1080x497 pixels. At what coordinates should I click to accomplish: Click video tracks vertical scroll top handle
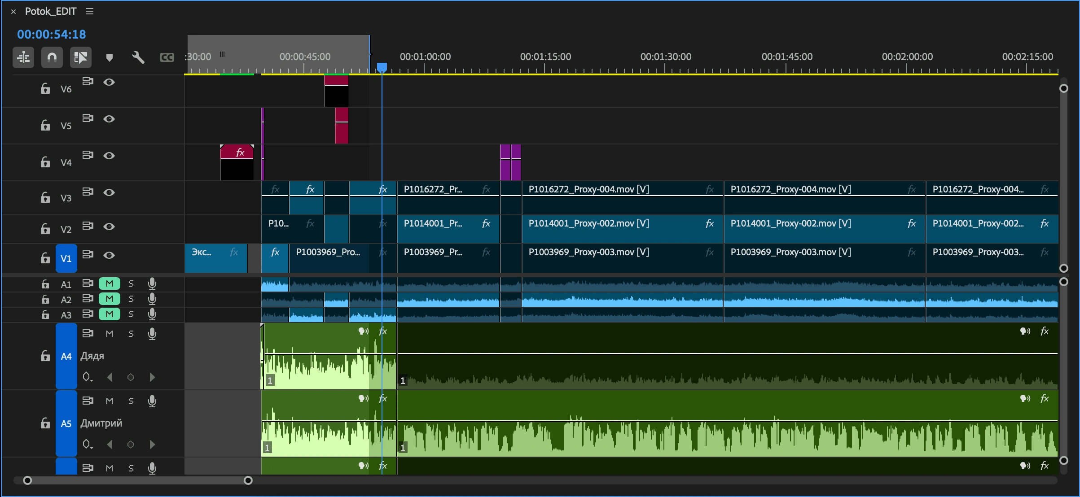(x=1063, y=88)
